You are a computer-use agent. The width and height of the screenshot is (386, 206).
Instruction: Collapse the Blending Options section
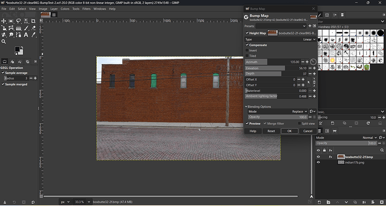click(246, 107)
